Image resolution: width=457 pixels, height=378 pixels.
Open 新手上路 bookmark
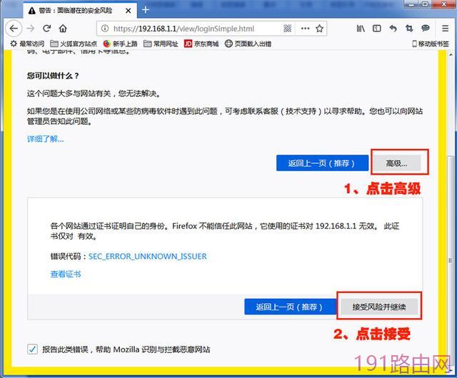[120, 44]
